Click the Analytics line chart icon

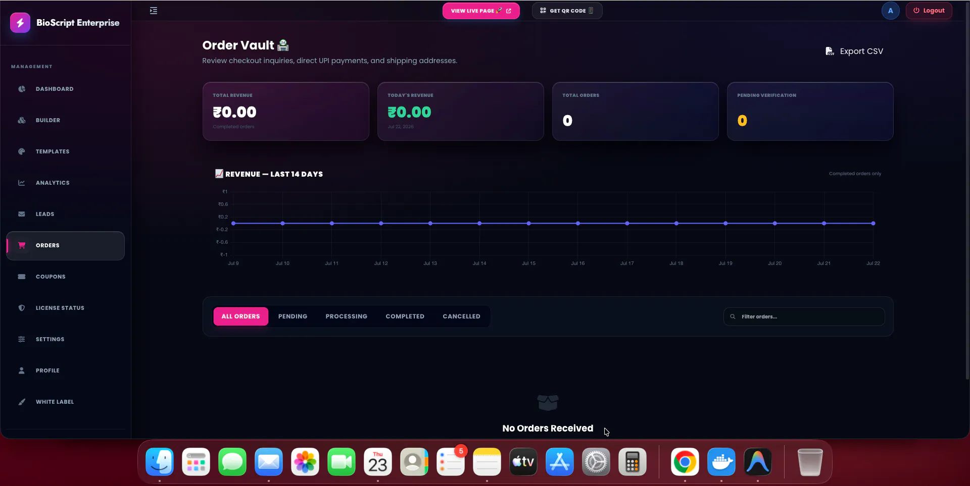22,183
